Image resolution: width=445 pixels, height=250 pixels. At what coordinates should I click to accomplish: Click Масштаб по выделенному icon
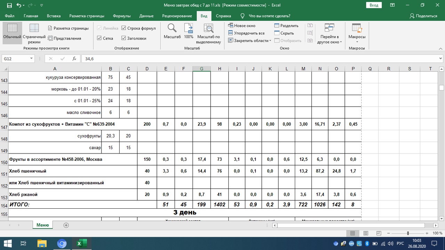tap(208, 28)
